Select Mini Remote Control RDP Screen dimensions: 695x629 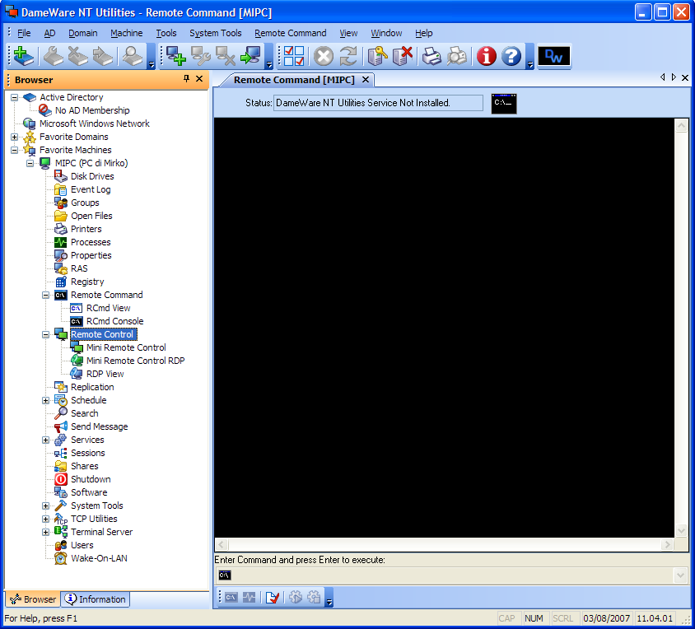pos(136,361)
